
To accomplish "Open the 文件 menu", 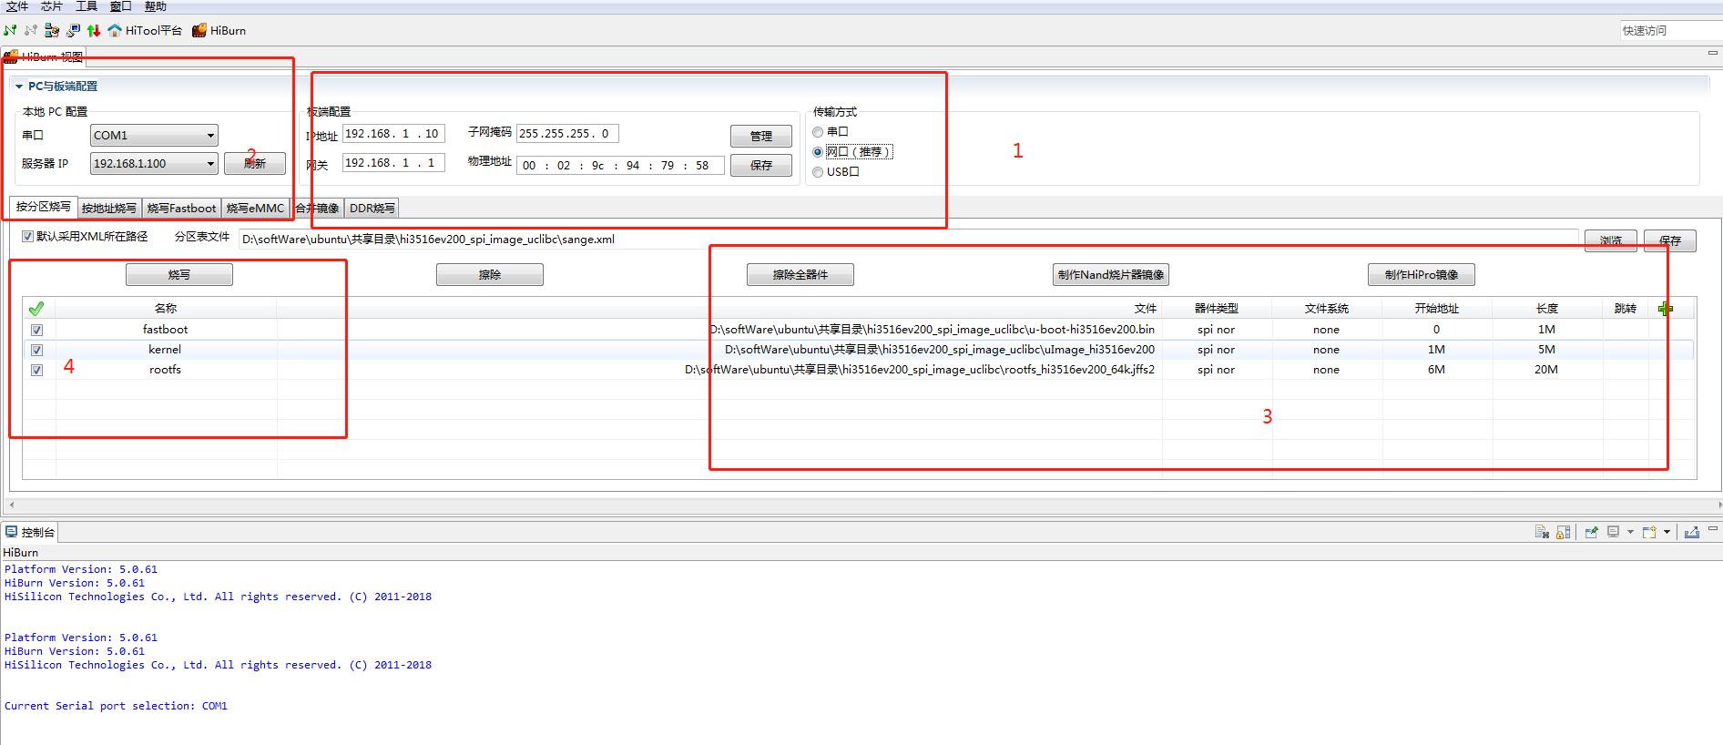I will point(17,6).
